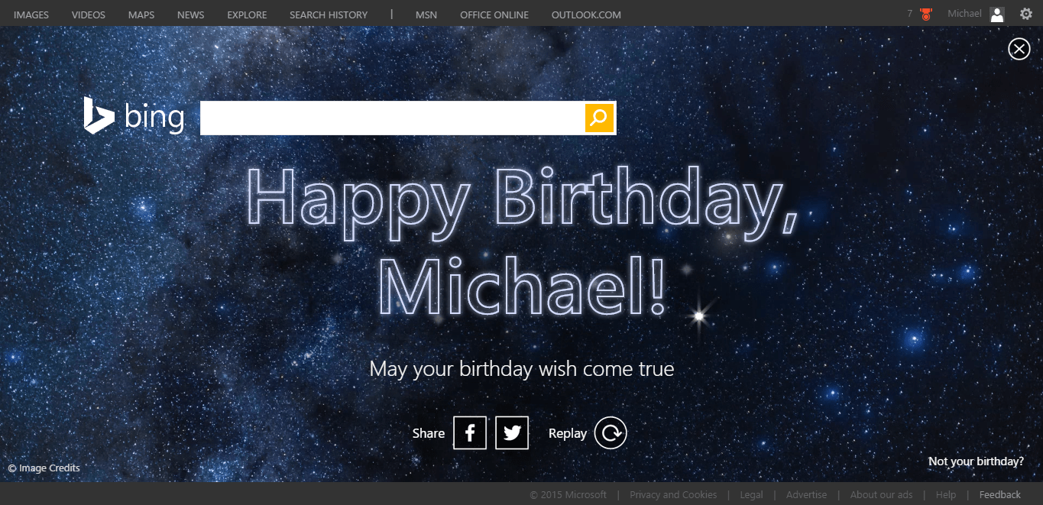The width and height of the screenshot is (1043, 505).
Task: Click inside the Bing search box
Action: tap(392, 118)
